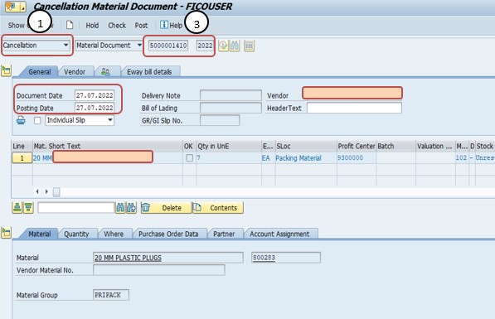Open the Account Assignment tab

[x=279, y=234]
